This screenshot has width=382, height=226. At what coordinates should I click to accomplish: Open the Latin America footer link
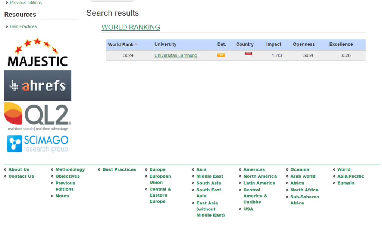pos(259,183)
